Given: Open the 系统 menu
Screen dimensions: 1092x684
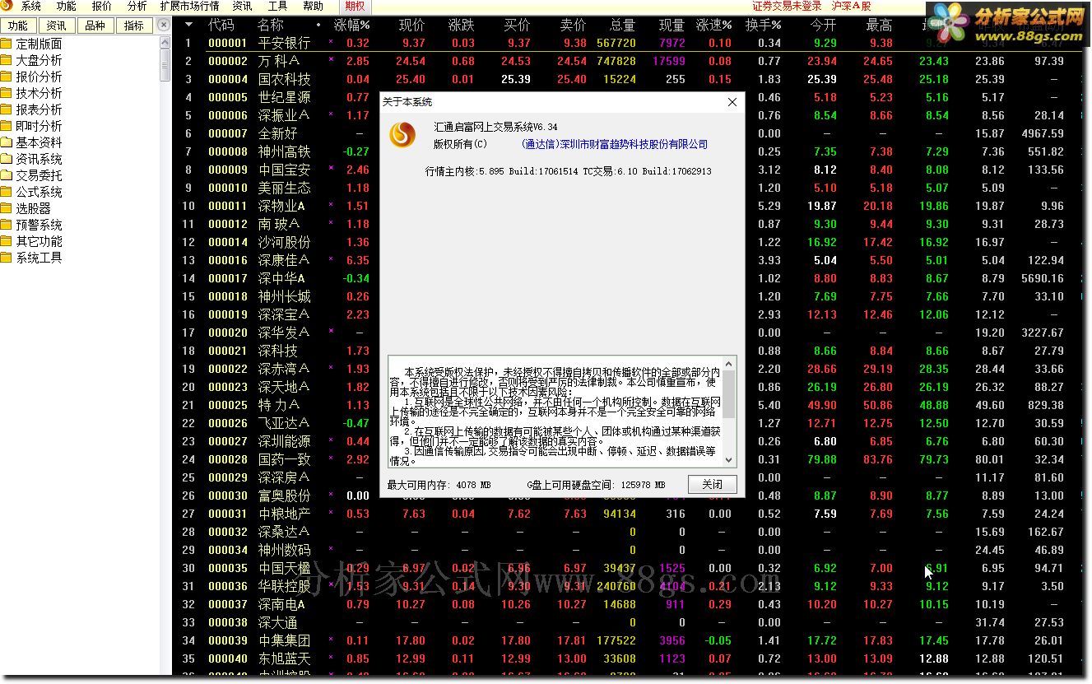Looking at the screenshot, I should [x=31, y=7].
